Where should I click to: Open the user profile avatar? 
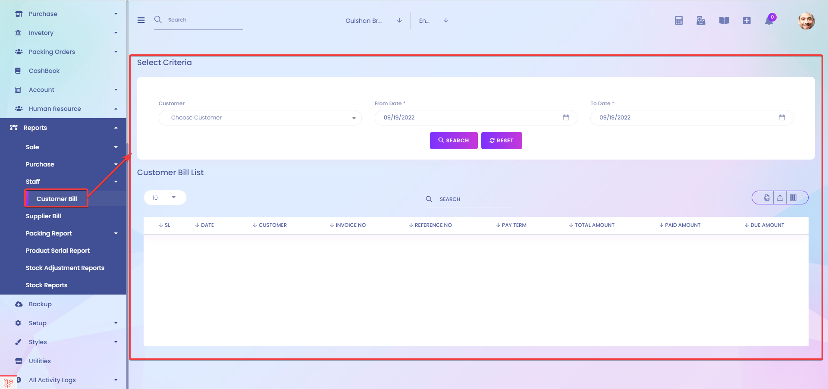[x=806, y=21]
